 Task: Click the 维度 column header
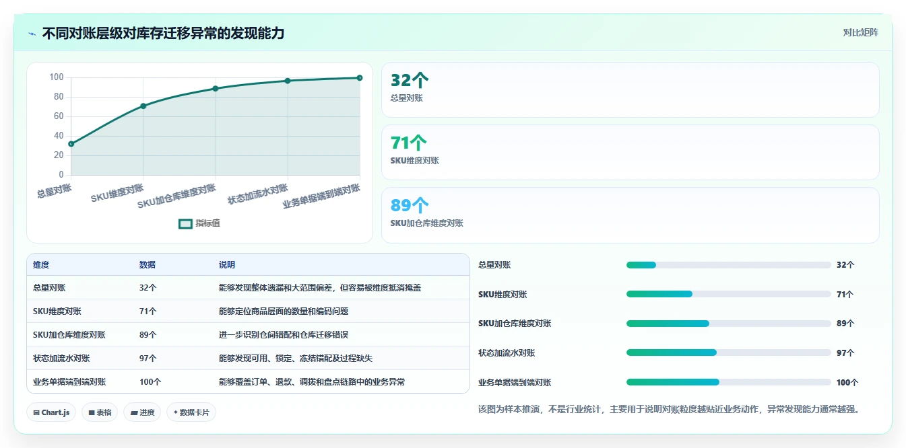point(41,265)
